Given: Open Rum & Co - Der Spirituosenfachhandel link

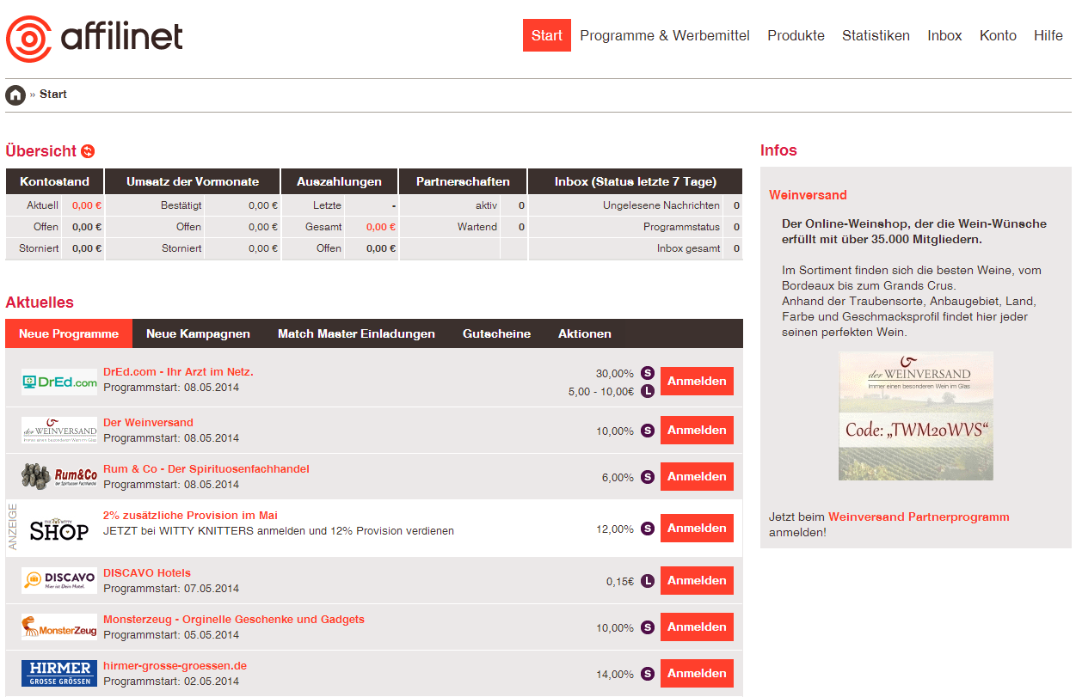Looking at the screenshot, I should 206,469.
